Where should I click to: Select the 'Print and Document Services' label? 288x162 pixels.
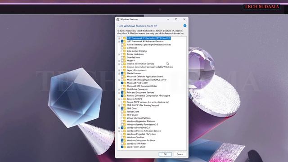140,92
